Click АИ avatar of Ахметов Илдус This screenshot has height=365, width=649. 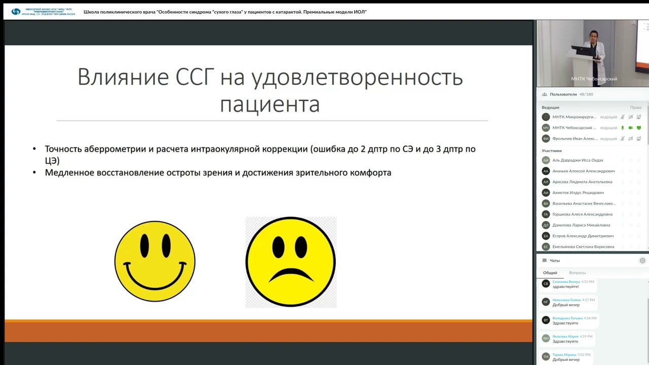[x=546, y=193]
